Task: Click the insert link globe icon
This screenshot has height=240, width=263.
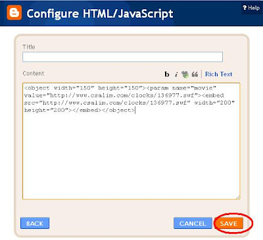Action: pyautogui.click(x=185, y=74)
